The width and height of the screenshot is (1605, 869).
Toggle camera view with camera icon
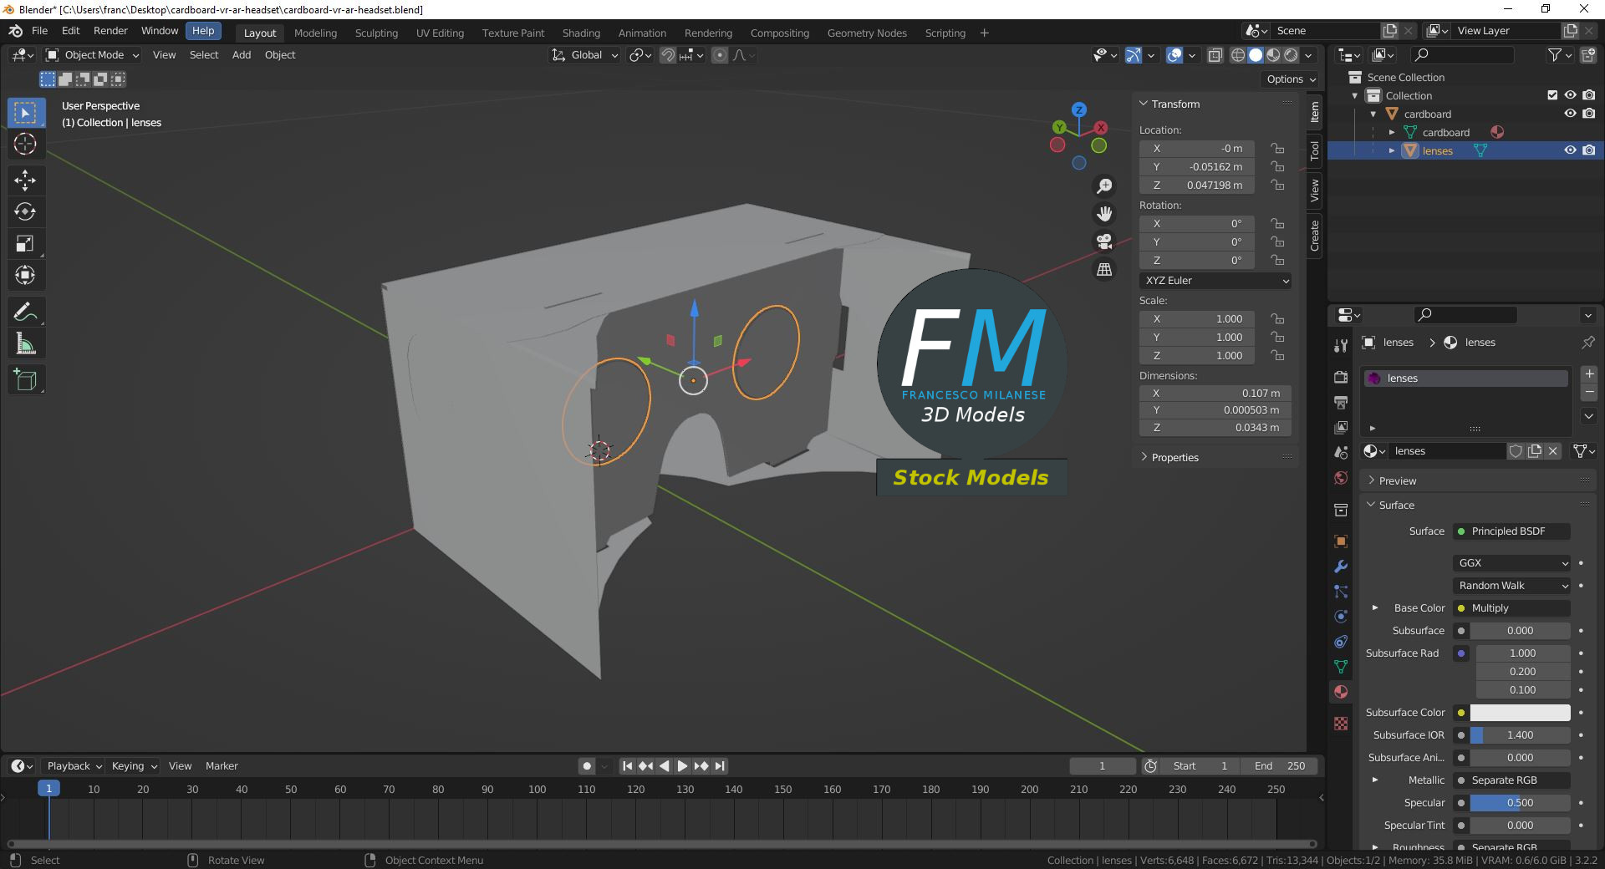[x=1104, y=241]
